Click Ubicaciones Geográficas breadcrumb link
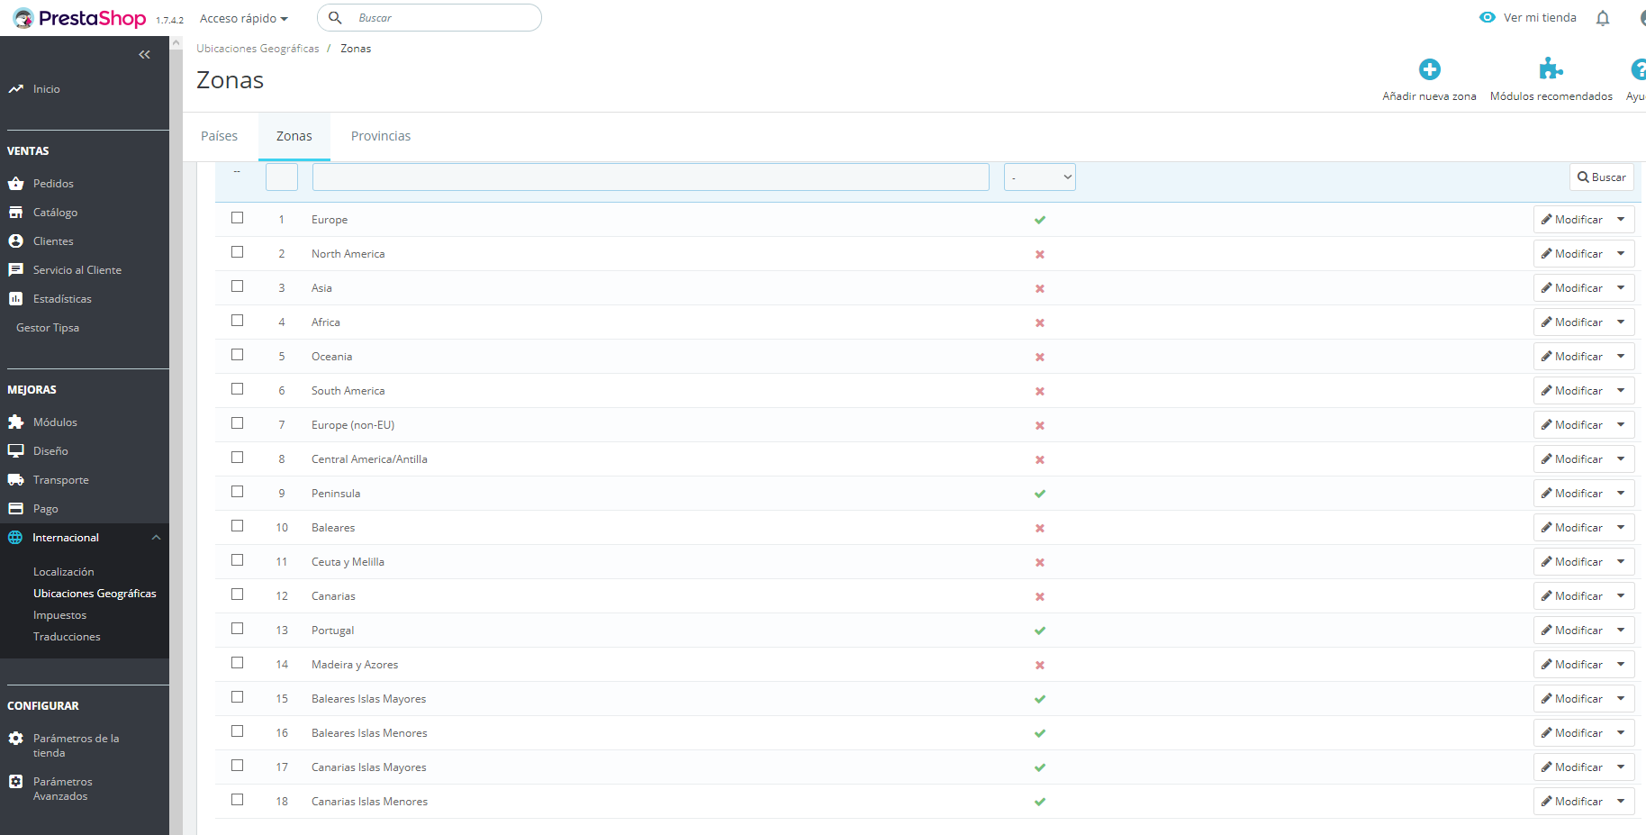The width and height of the screenshot is (1646, 835). 258,49
